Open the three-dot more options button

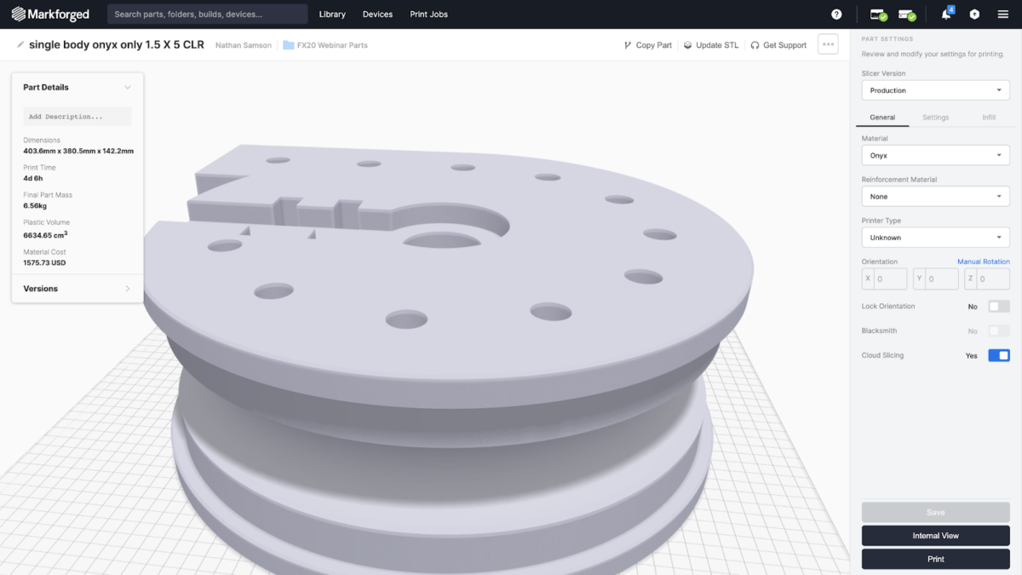[828, 44]
